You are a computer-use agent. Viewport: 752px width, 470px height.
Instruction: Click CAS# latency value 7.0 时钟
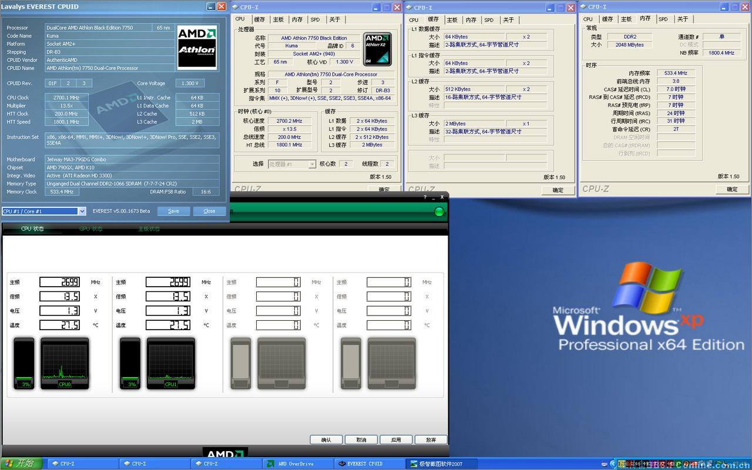click(x=676, y=89)
